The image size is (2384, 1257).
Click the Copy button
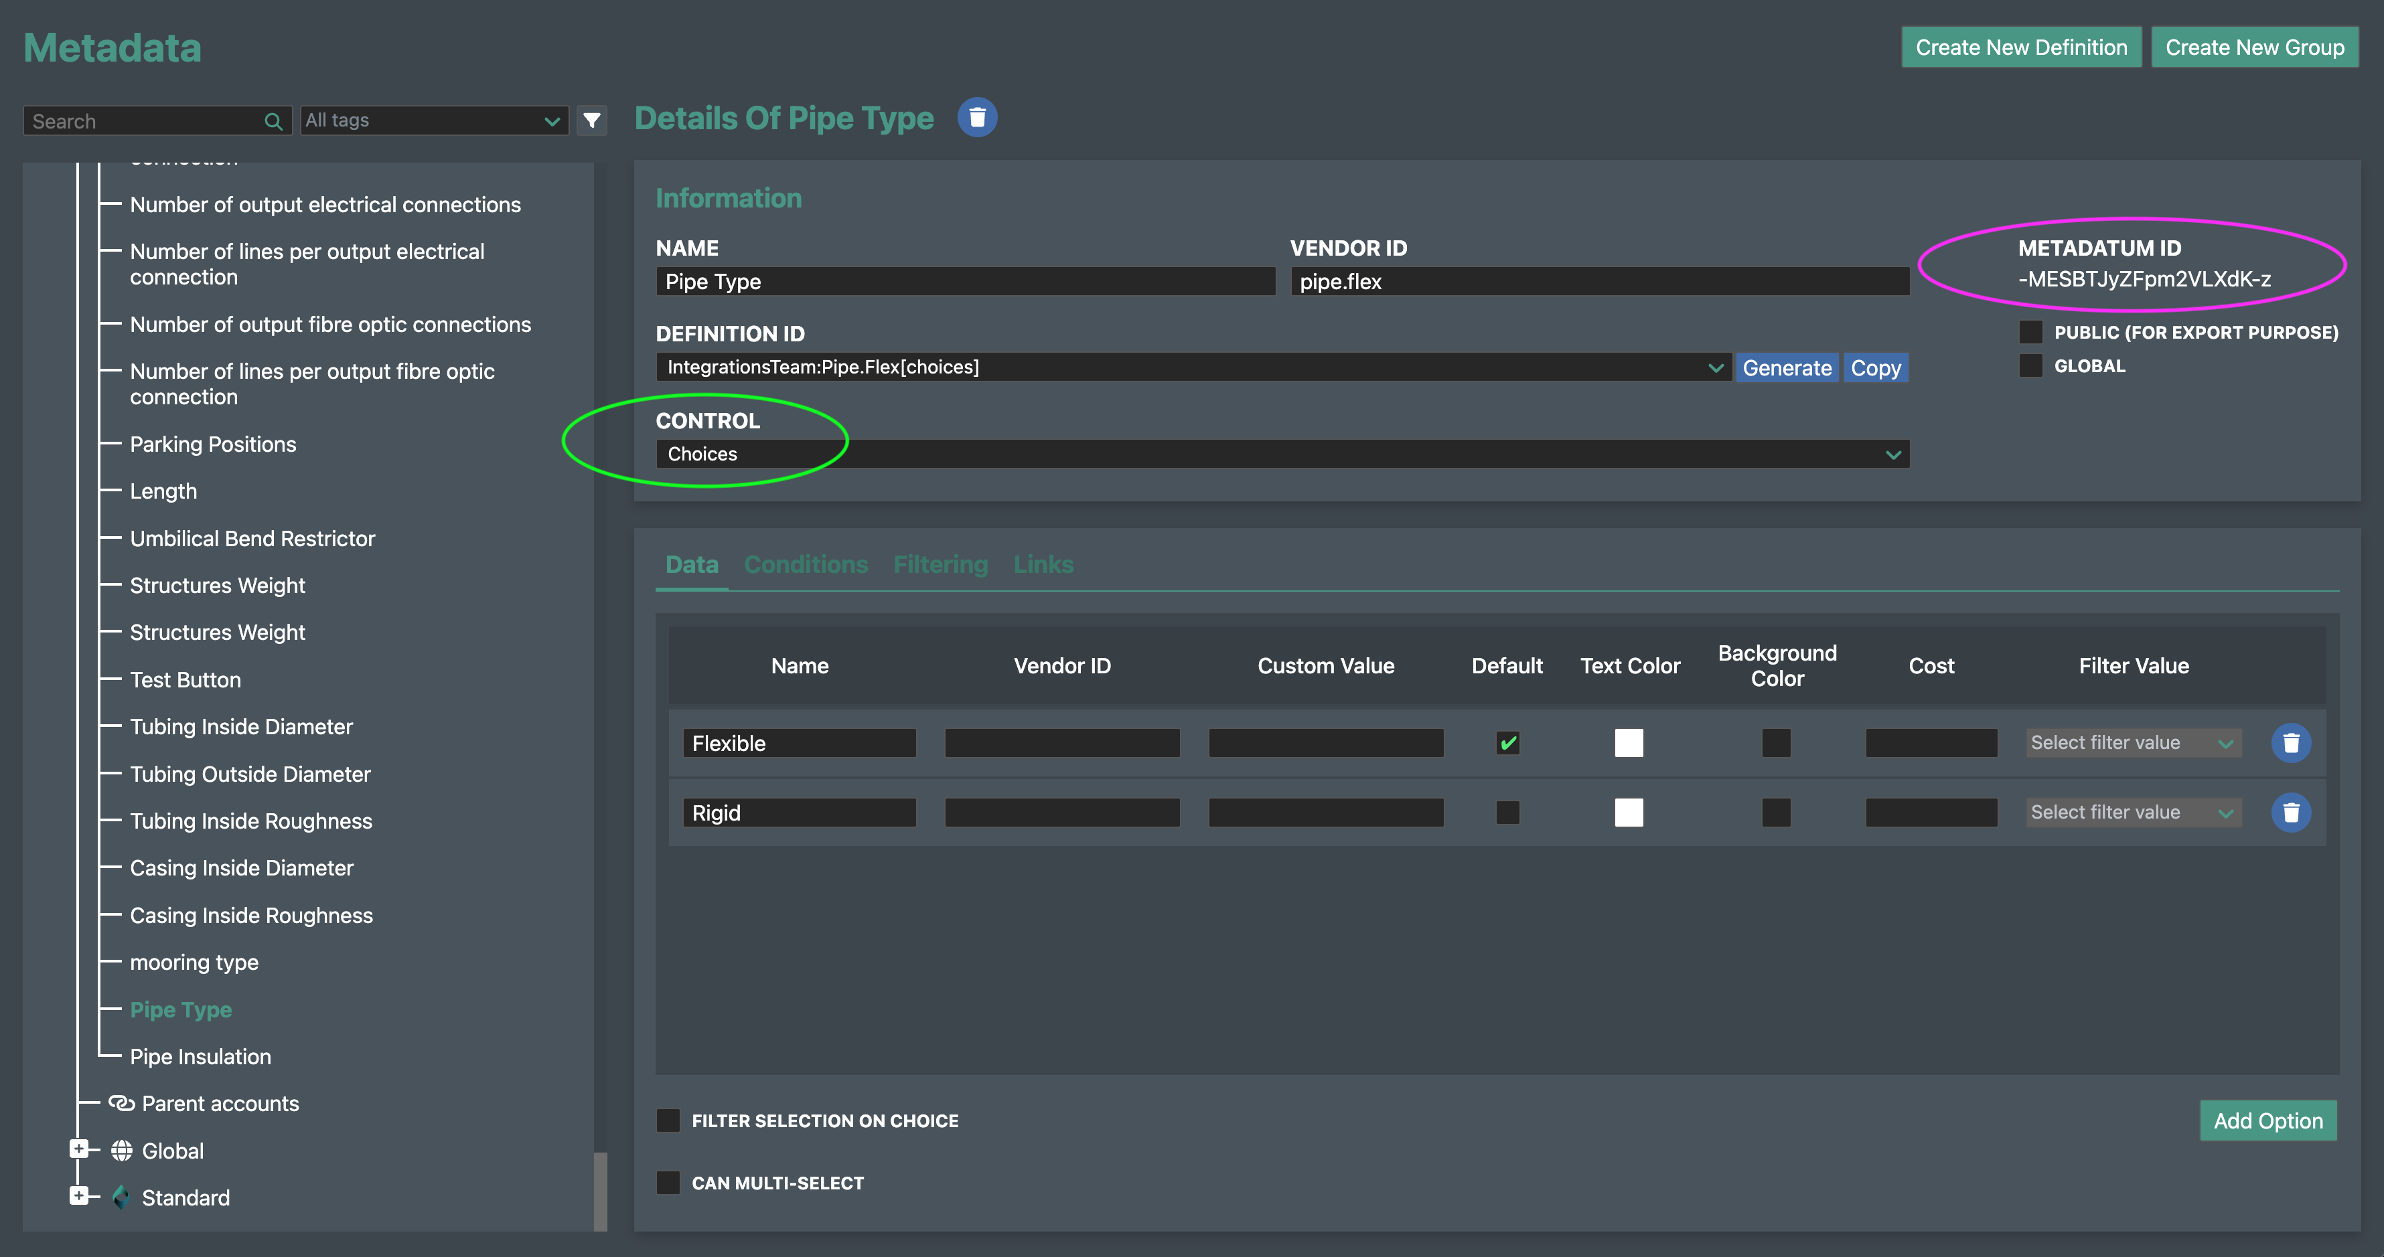[1875, 368]
